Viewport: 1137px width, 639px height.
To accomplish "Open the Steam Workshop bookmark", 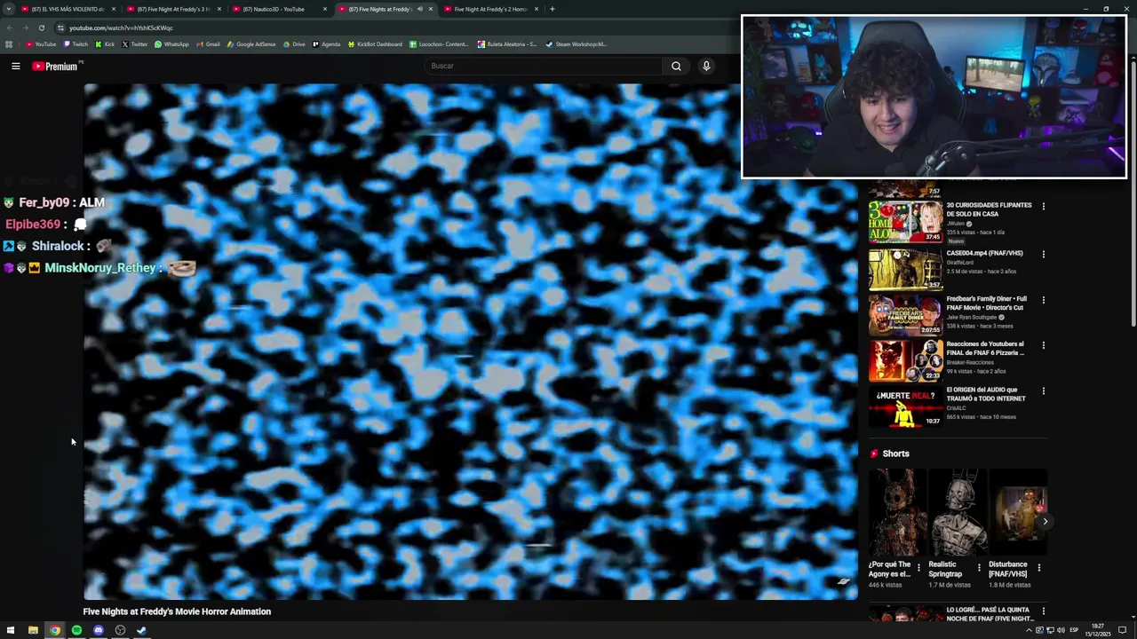I will pos(576,44).
